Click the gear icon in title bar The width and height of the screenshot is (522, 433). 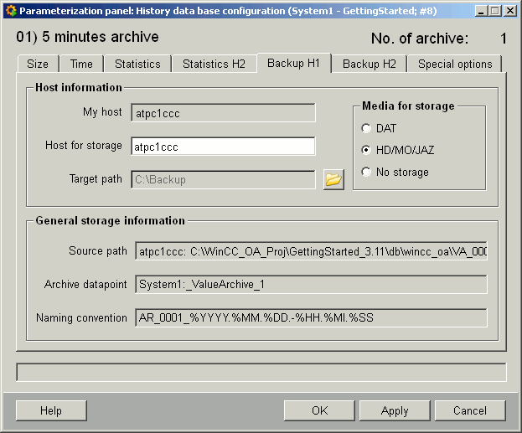pyautogui.click(x=11, y=11)
